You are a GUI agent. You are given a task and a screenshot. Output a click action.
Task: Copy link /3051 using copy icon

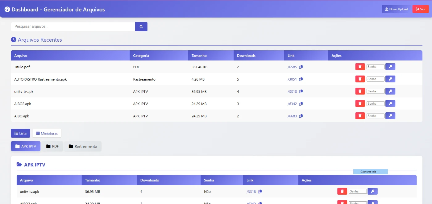coord(301,79)
